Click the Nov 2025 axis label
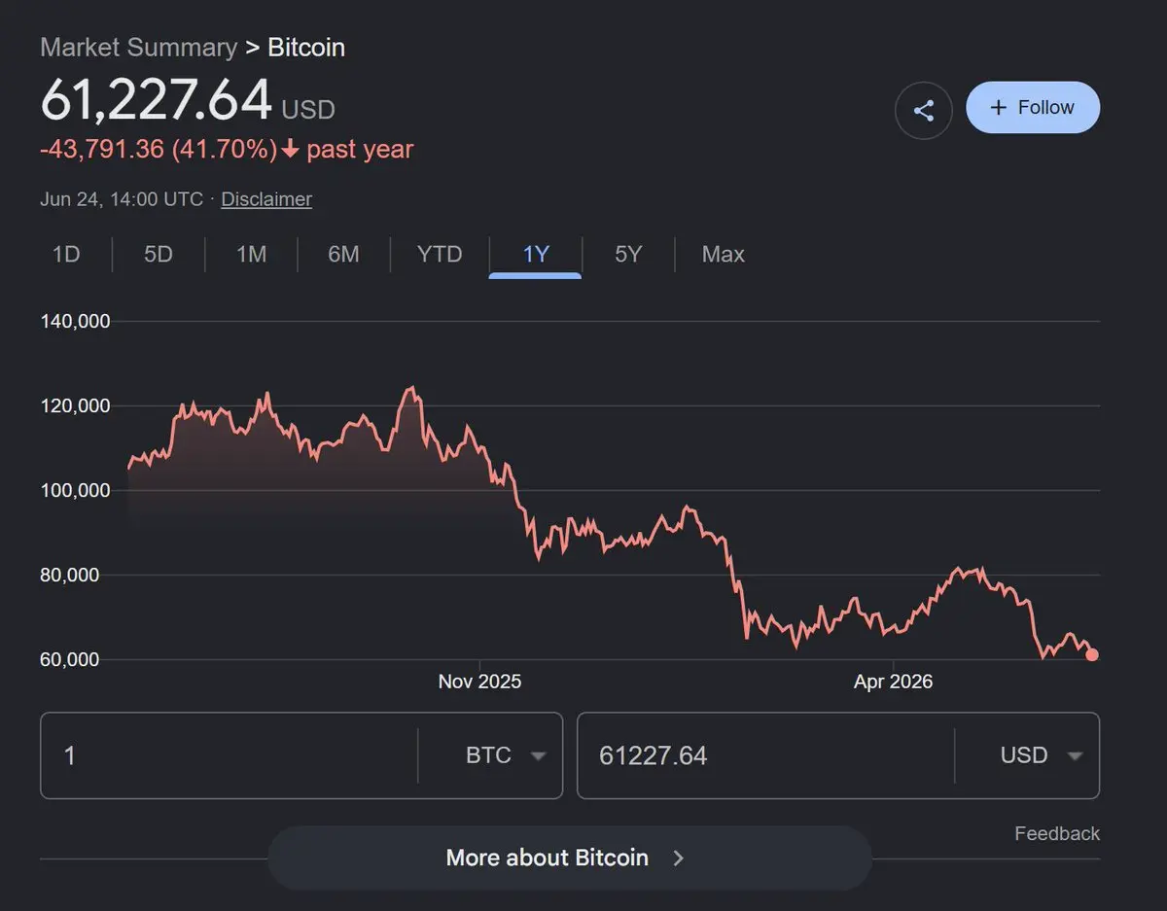The image size is (1167, 911). [x=479, y=682]
